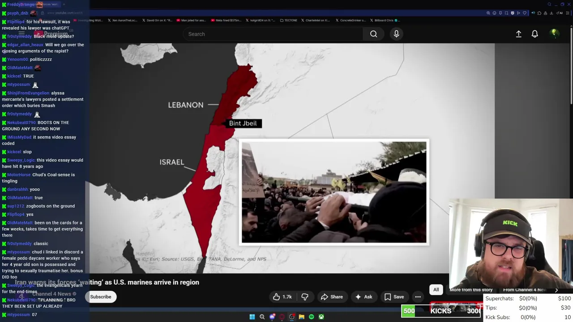Click the 'Kick Subs:' overlay row

(528, 317)
